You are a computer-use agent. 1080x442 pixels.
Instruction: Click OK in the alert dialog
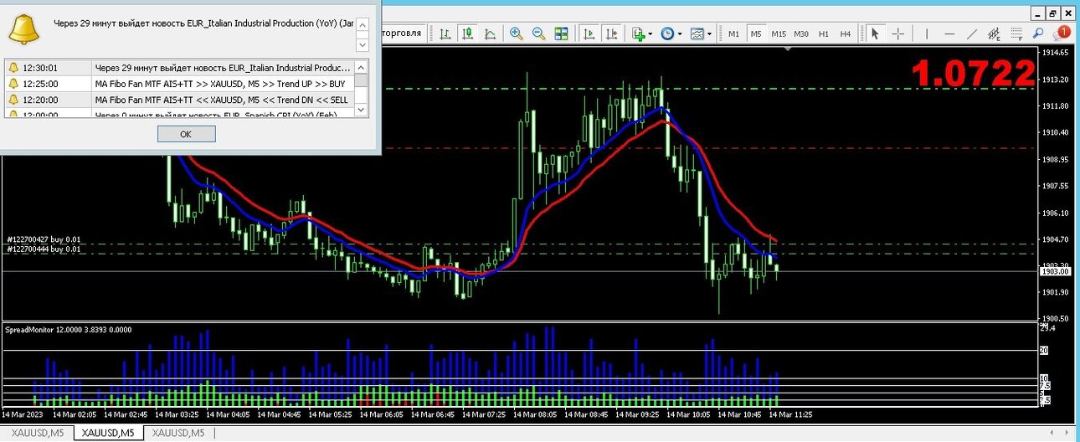pyautogui.click(x=186, y=134)
